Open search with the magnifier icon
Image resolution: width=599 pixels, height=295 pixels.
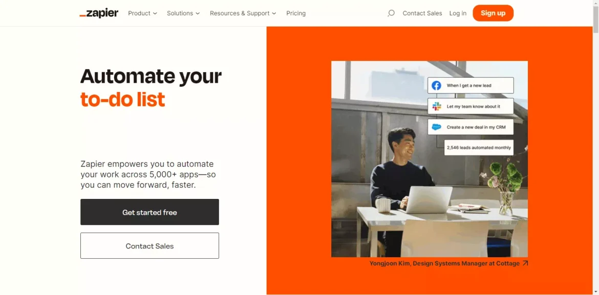(391, 13)
